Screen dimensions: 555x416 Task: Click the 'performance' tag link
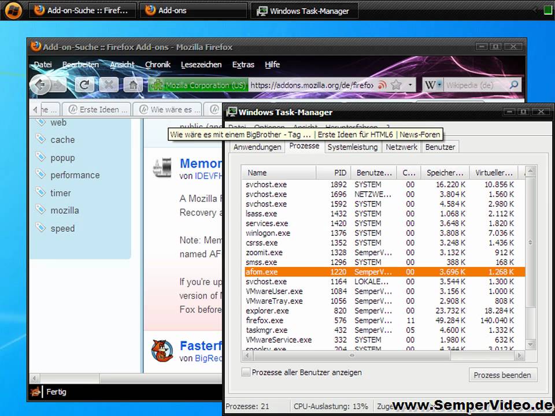point(75,174)
